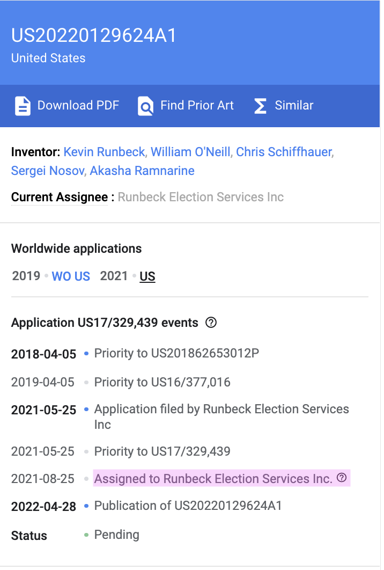The image size is (384, 570).
Task: Select the Find Prior Art label
Action: 197,105
